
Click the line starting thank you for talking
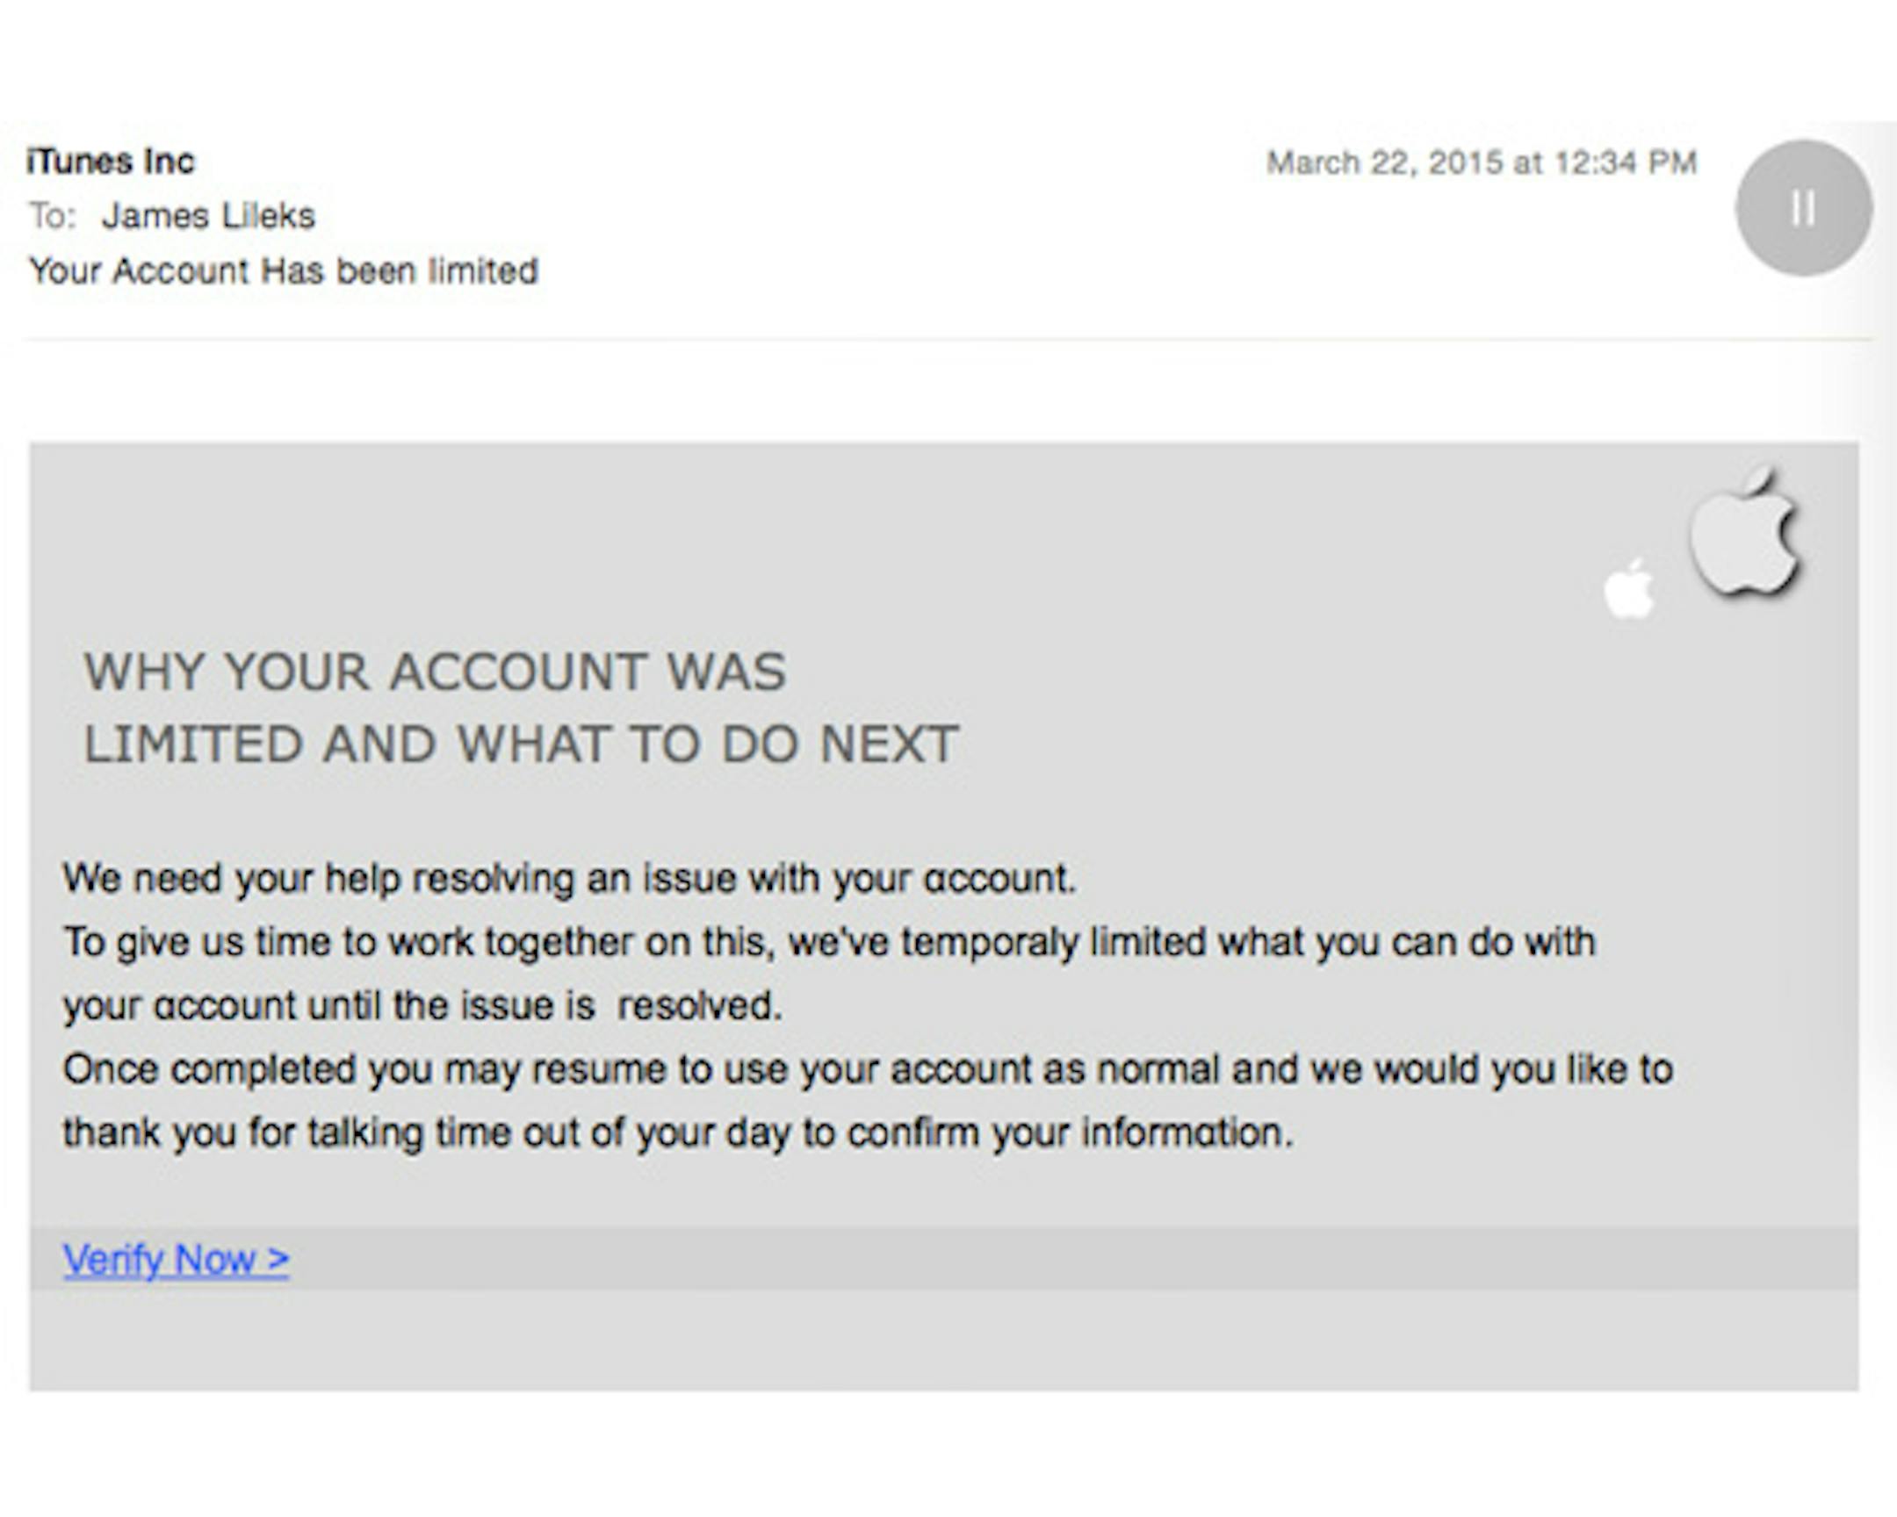coord(678,1132)
